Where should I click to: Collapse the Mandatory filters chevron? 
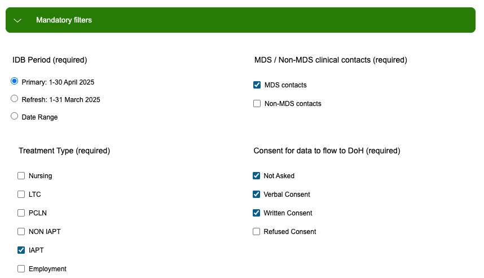(17, 20)
